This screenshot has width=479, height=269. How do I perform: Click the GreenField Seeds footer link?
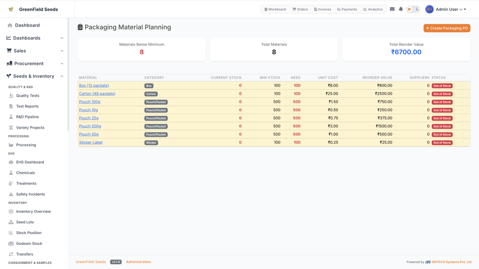click(x=91, y=262)
